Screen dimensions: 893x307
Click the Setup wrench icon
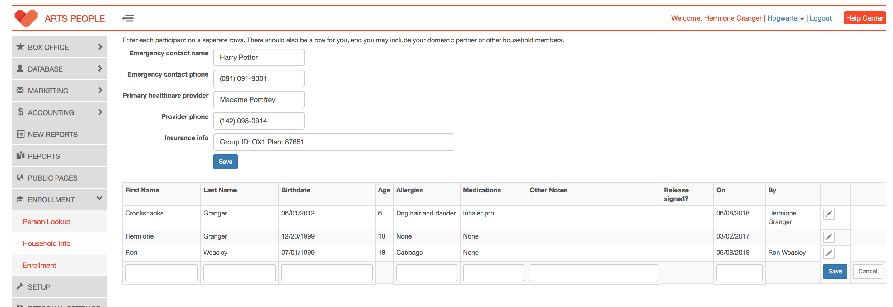[x=20, y=286]
